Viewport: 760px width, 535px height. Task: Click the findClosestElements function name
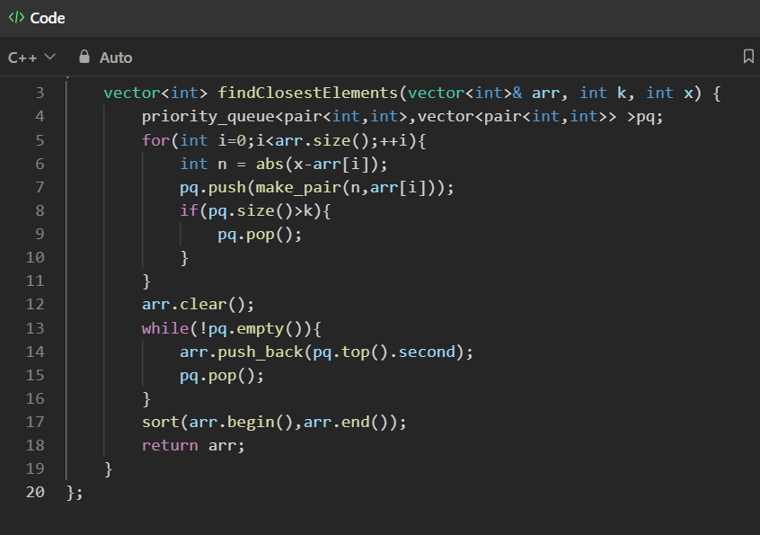(x=308, y=93)
